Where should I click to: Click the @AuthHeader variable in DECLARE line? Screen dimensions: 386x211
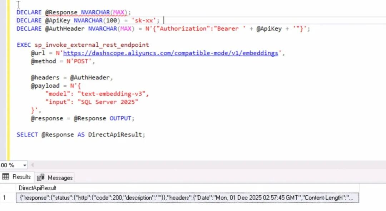click(x=65, y=29)
